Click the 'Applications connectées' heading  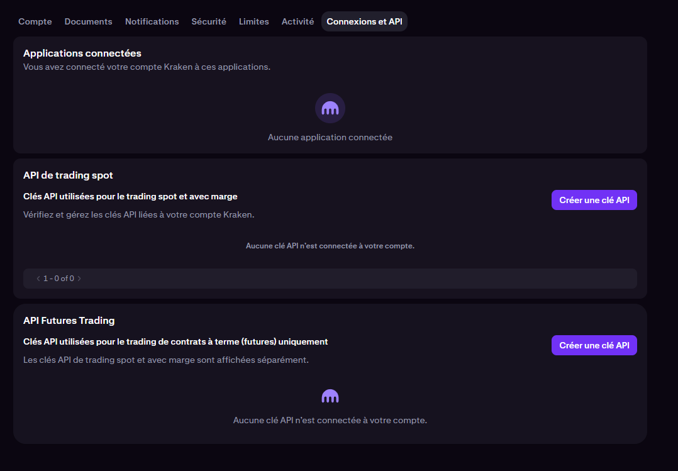pos(82,53)
